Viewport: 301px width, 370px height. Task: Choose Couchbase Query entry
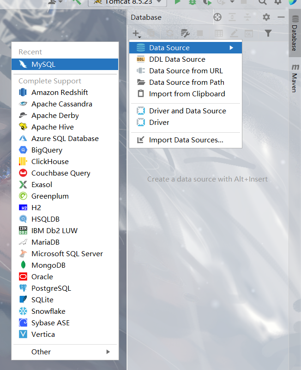(65, 173)
